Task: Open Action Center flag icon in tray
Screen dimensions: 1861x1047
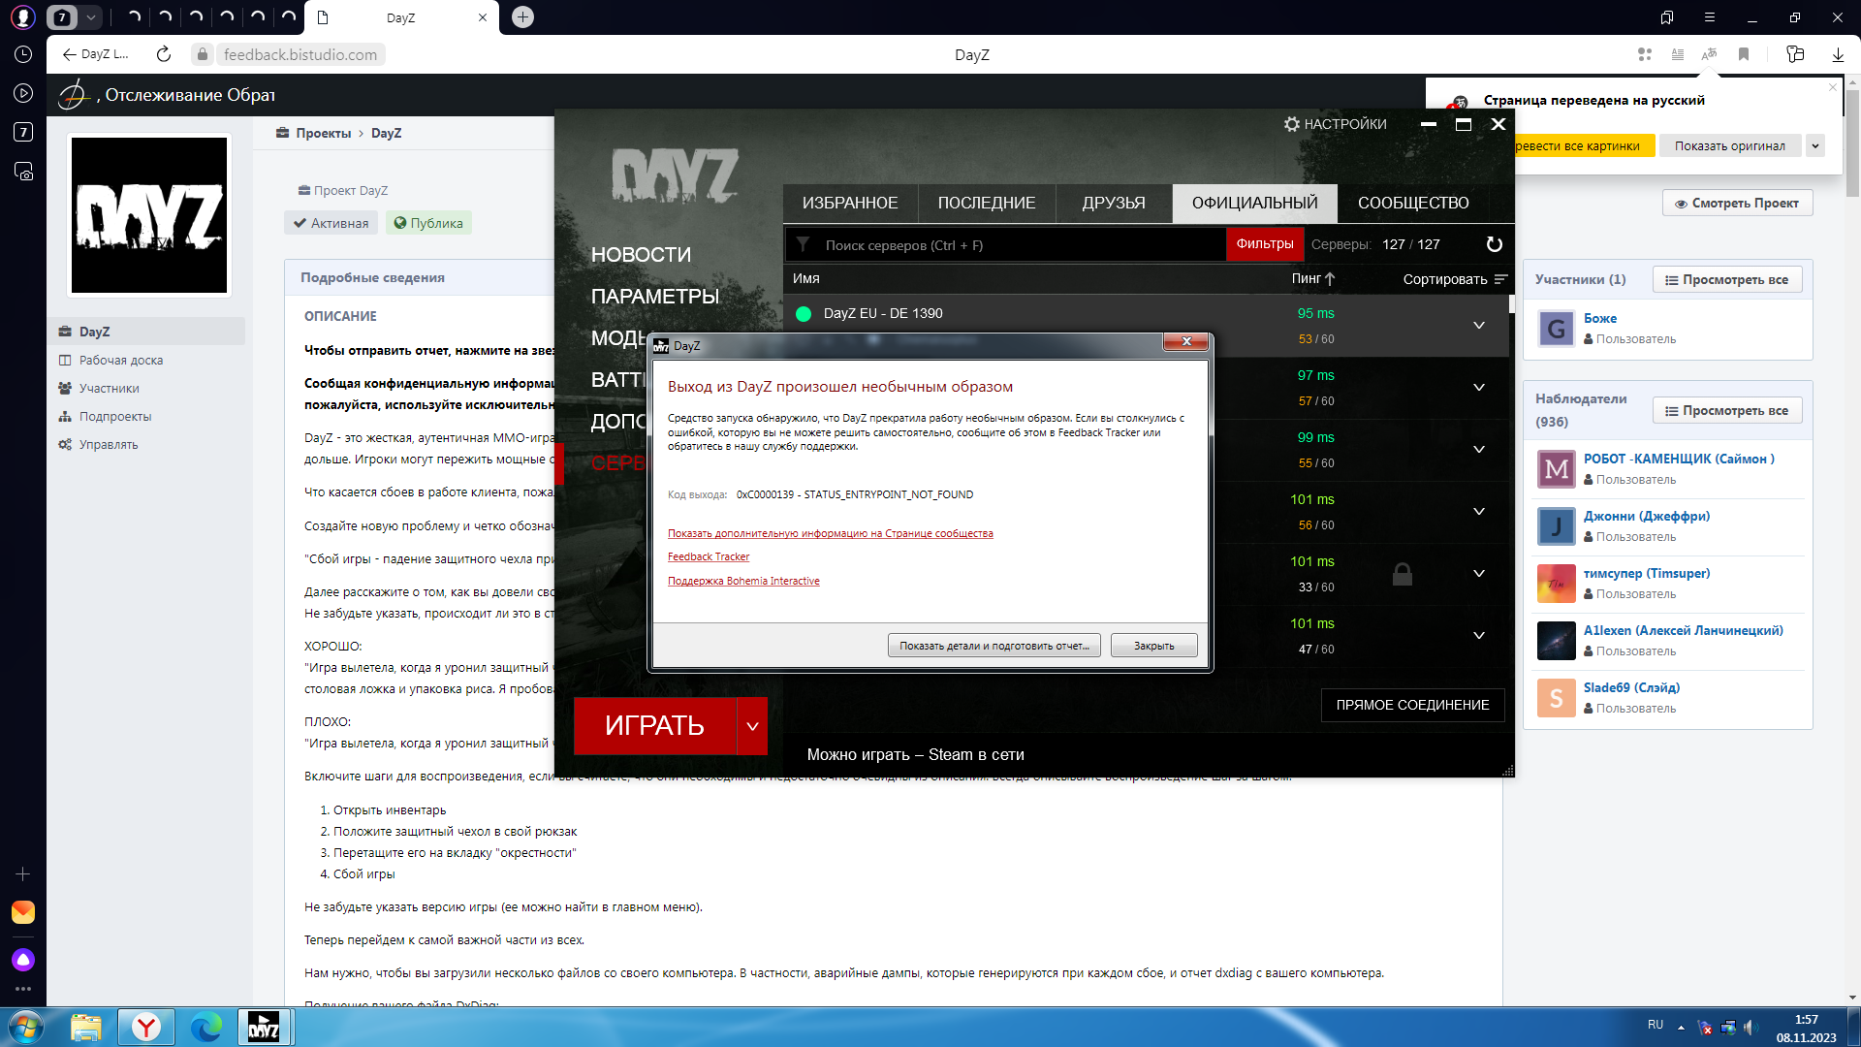Action: [1705, 1027]
